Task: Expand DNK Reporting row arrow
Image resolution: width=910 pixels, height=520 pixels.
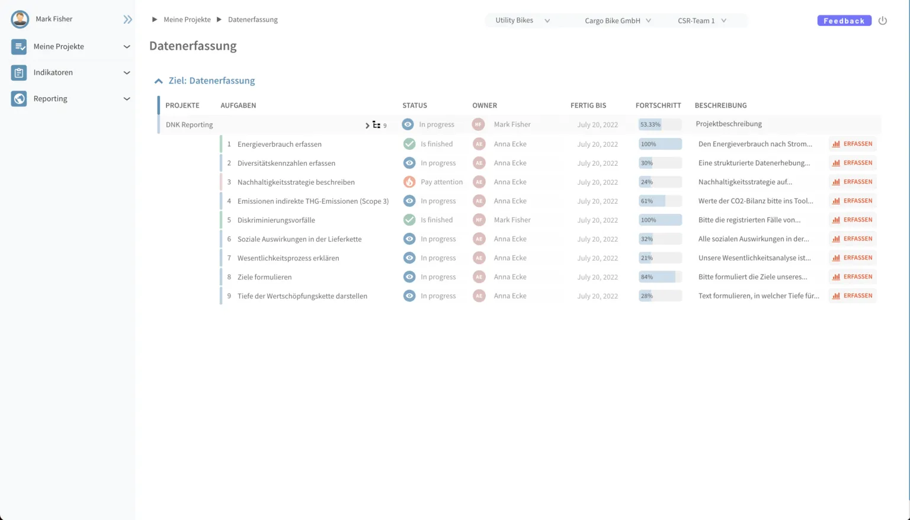Action: click(367, 125)
